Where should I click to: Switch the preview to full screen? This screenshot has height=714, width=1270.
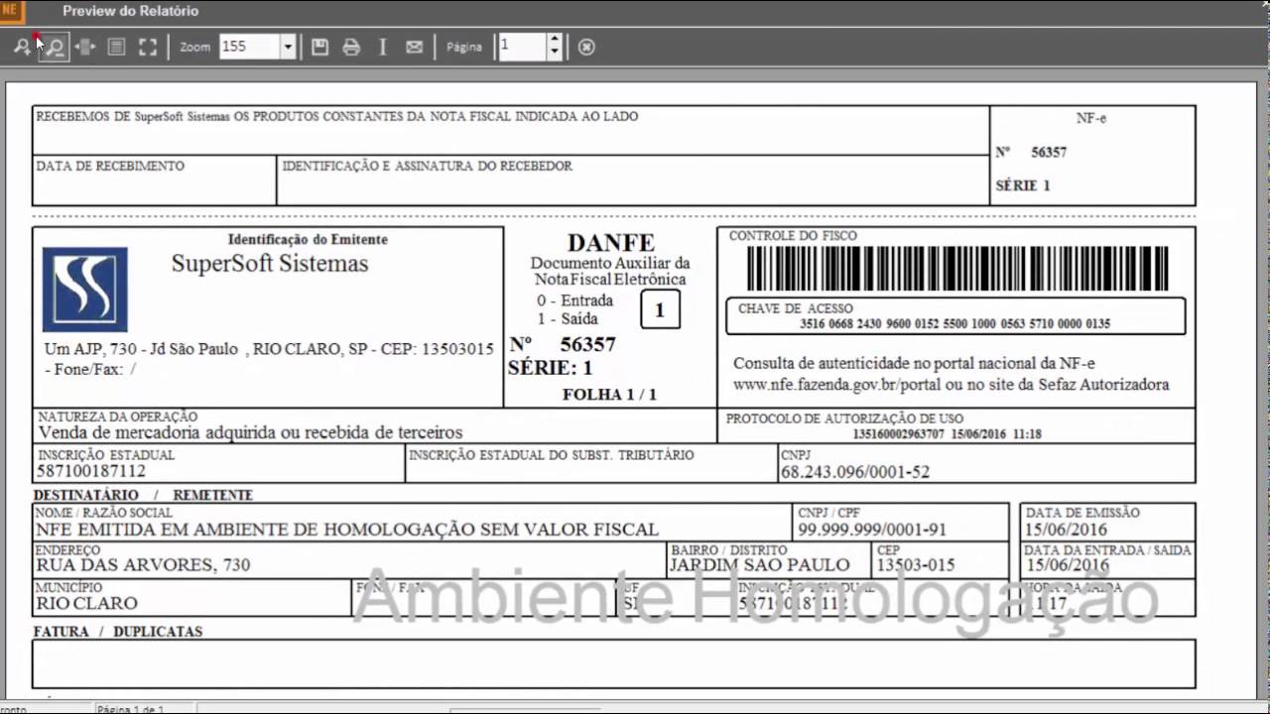(x=148, y=47)
